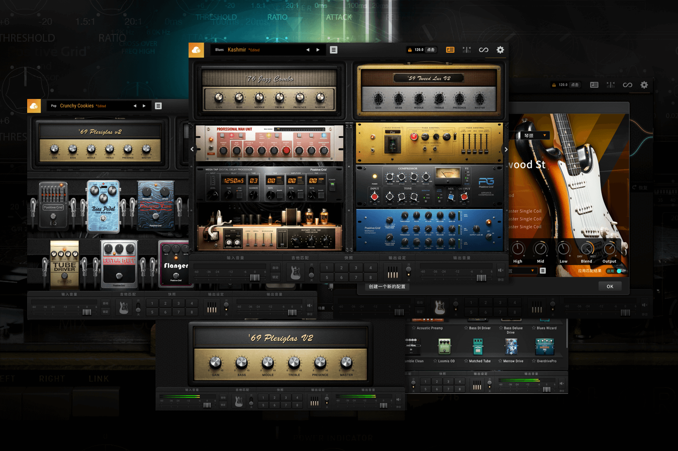Select snapshot 4 in Kashmir window

(x=370, y=268)
